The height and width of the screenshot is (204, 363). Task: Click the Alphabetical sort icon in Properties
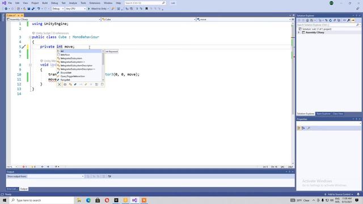point(303,128)
